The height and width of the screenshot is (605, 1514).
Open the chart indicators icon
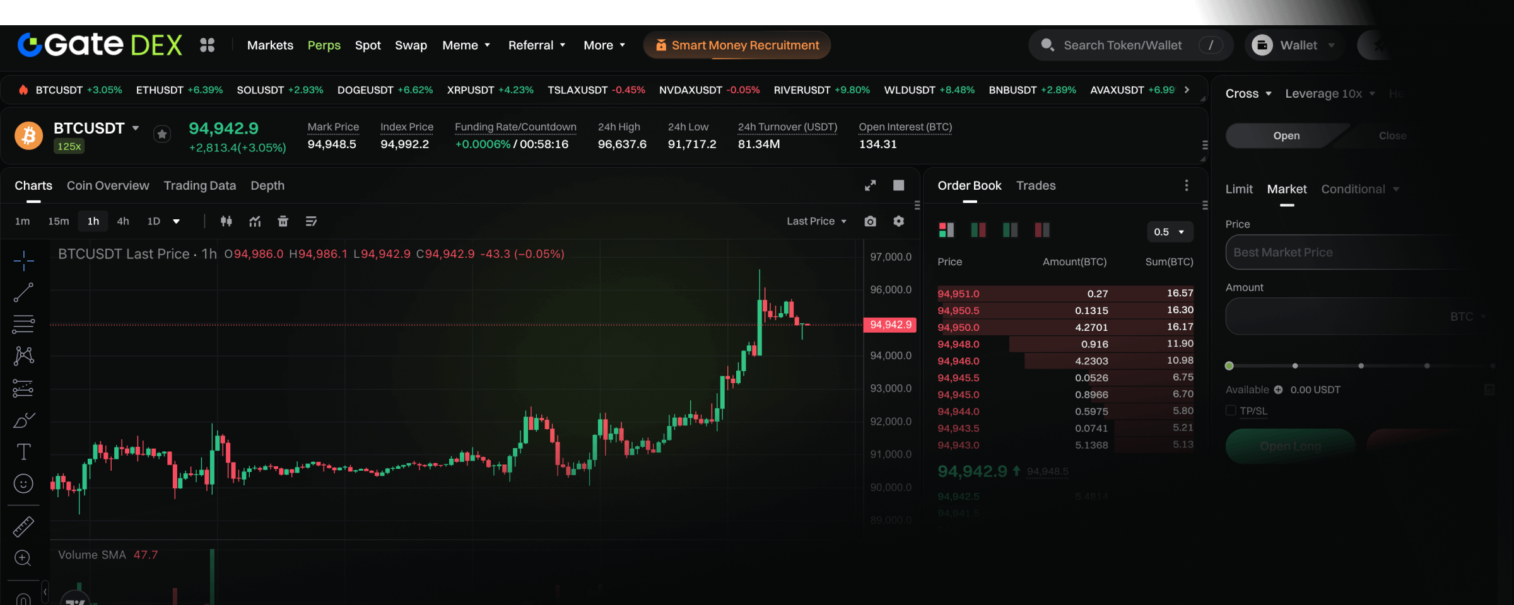(x=255, y=221)
